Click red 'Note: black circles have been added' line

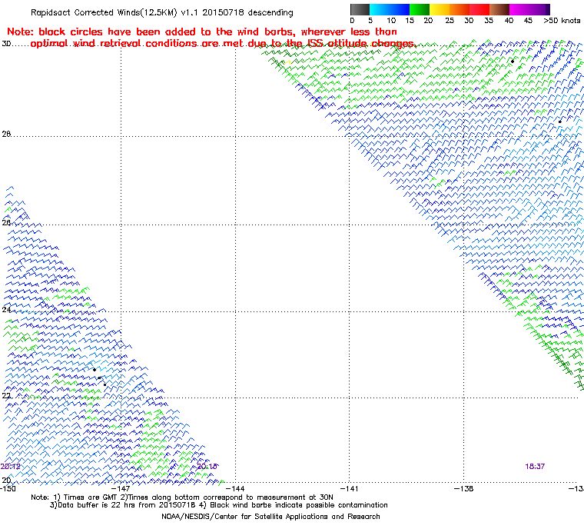[x=202, y=32]
